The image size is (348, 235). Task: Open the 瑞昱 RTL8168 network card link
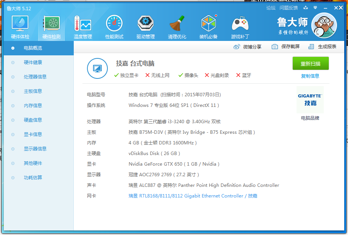(x=193, y=196)
